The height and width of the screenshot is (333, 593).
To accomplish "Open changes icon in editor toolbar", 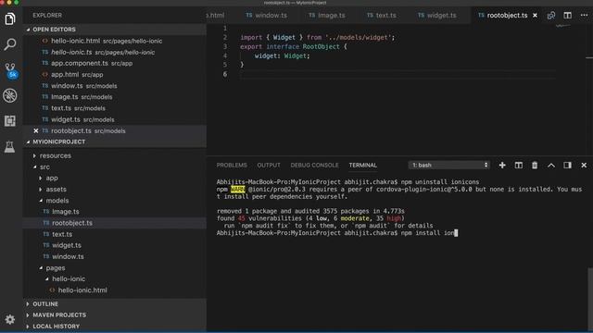I will click(x=551, y=16).
